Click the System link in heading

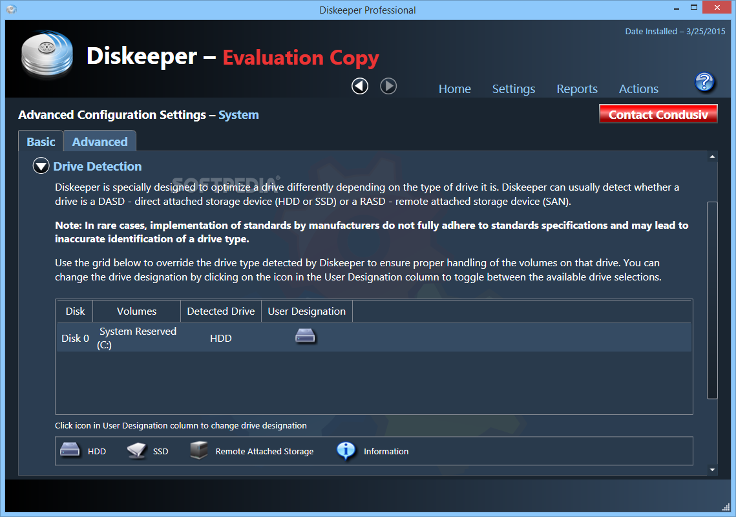(x=238, y=115)
